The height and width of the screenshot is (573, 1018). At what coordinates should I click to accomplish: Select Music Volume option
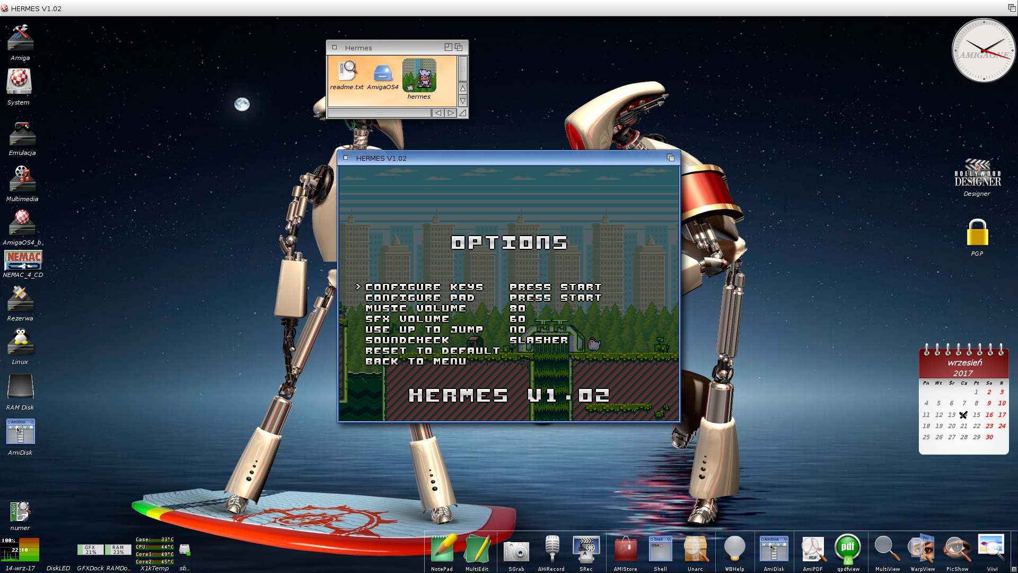click(x=416, y=308)
